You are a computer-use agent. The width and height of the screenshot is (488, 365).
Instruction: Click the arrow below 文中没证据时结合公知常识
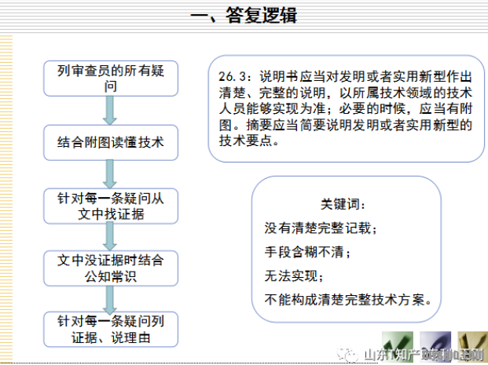coord(112,297)
